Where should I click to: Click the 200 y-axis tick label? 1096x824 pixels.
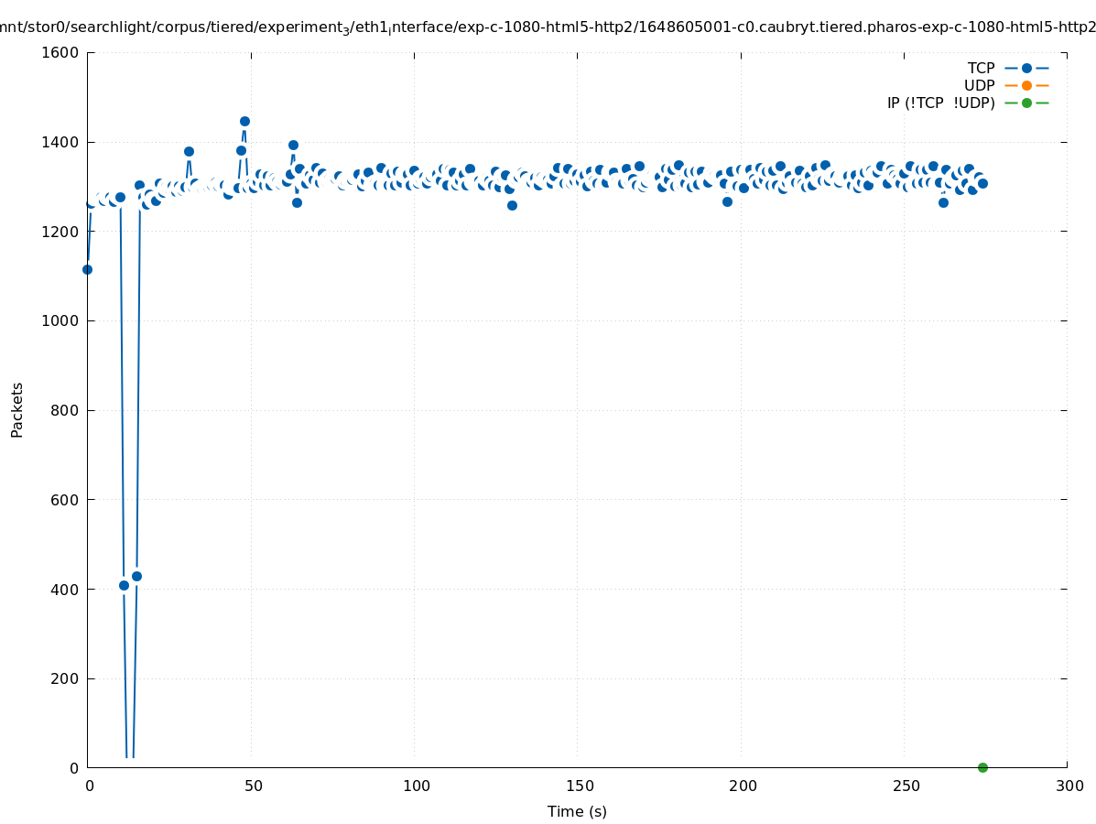click(65, 678)
